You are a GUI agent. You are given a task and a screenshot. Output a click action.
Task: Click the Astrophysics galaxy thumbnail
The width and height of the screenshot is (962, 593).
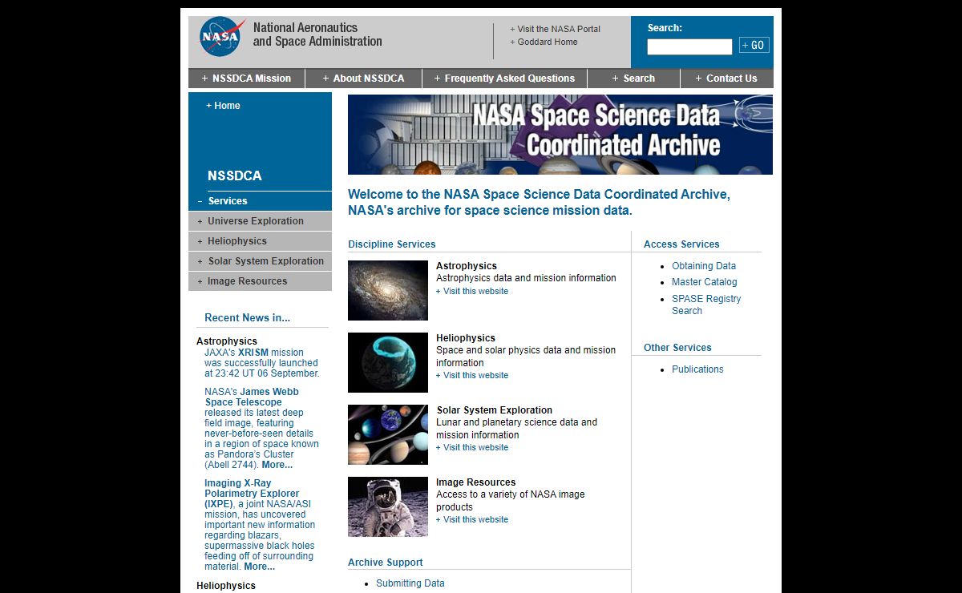[x=388, y=290]
